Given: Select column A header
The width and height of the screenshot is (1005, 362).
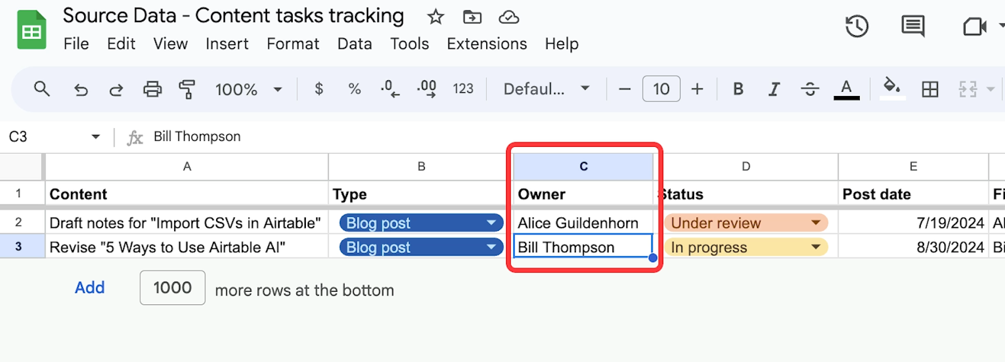Looking at the screenshot, I should point(187,167).
